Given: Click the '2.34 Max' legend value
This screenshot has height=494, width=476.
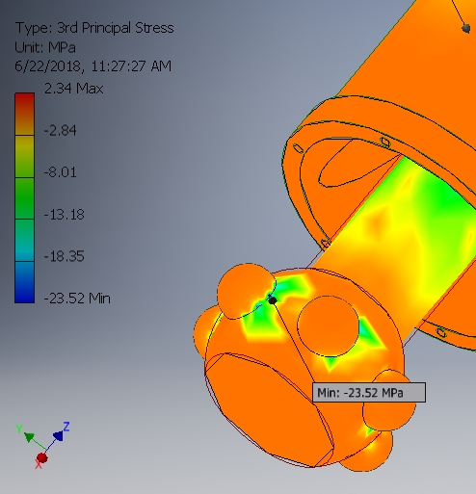Looking at the screenshot, I should click(x=74, y=89).
